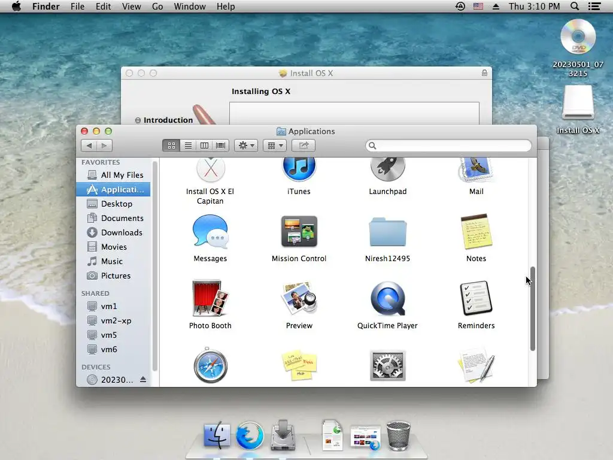Select Desktop in the sidebar
This screenshot has height=460, width=613.
pyautogui.click(x=113, y=204)
